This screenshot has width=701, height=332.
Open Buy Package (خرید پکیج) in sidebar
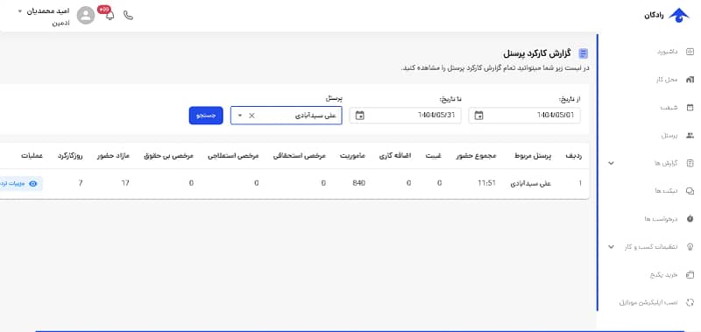[x=672, y=274]
